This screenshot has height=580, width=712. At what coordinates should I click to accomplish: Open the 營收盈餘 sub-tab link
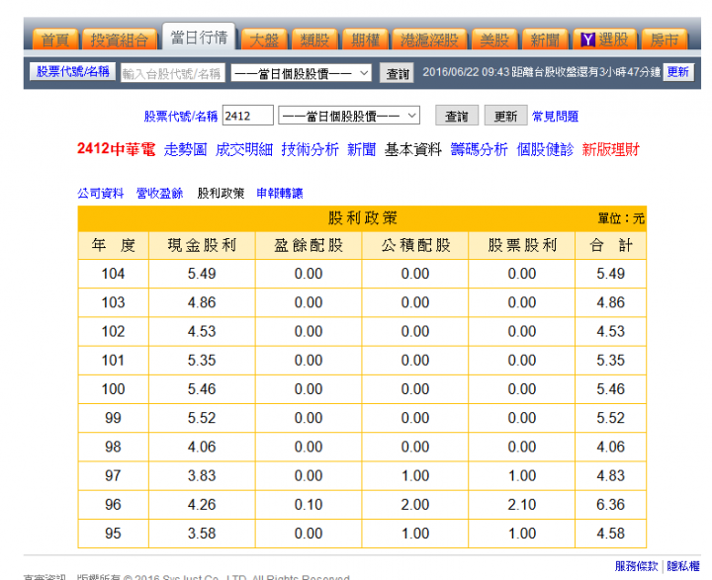coord(159,194)
